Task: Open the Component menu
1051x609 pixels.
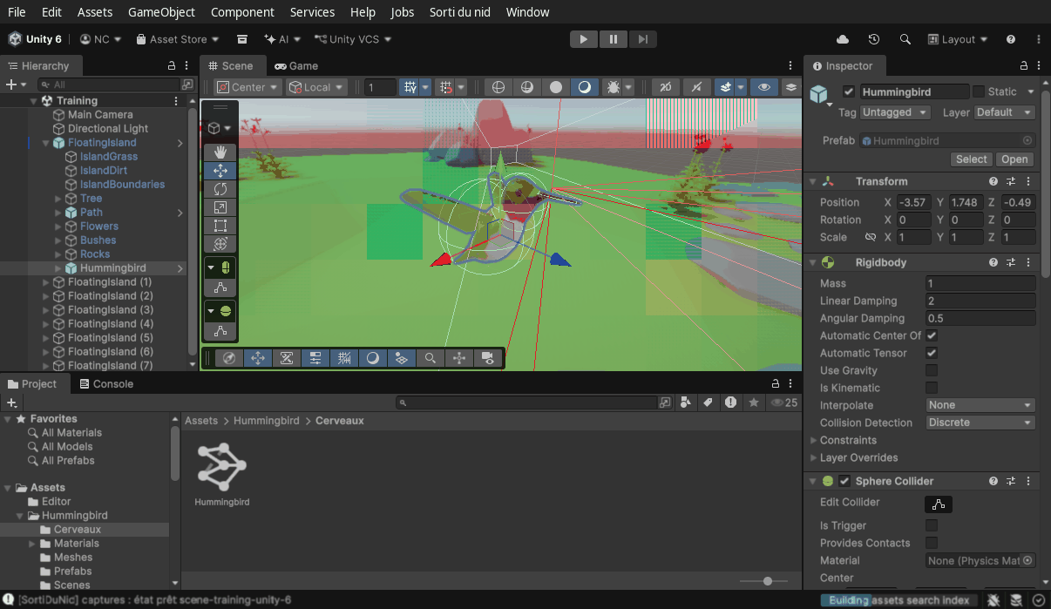Action: tap(242, 12)
